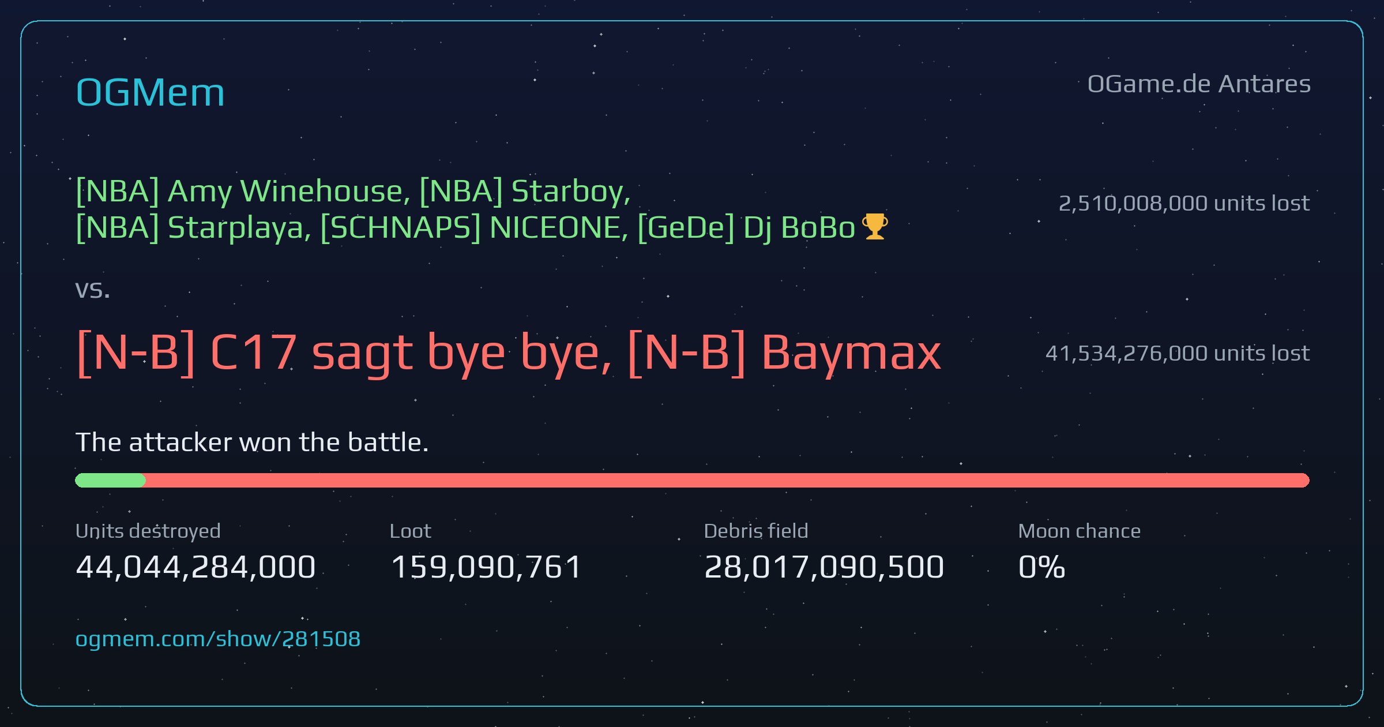Click the 2,510,008,000 units lost text
Screen dimensions: 1384x727
click(1184, 203)
